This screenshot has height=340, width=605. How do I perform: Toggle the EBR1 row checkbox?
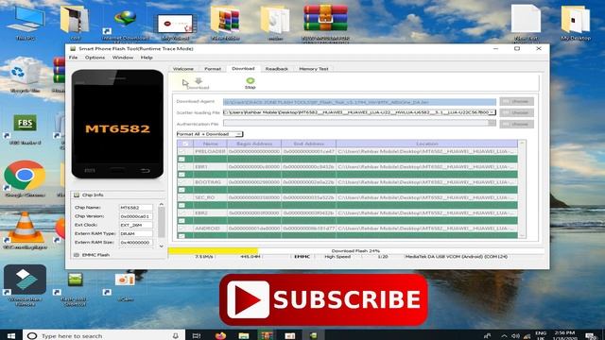[181, 167]
